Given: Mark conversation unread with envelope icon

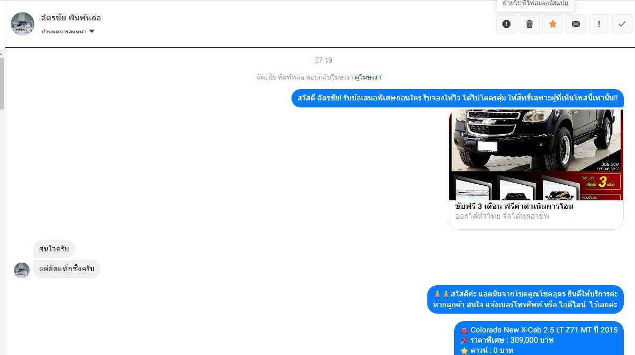Looking at the screenshot, I should pos(575,24).
